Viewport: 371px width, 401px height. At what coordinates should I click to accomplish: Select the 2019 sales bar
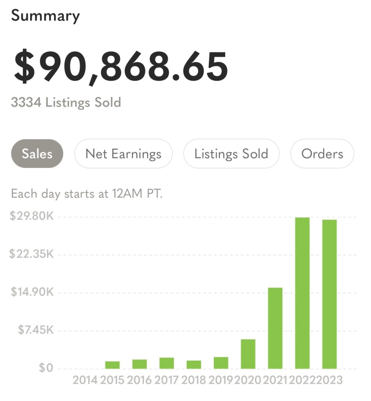pyautogui.click(x=221, y=363)
